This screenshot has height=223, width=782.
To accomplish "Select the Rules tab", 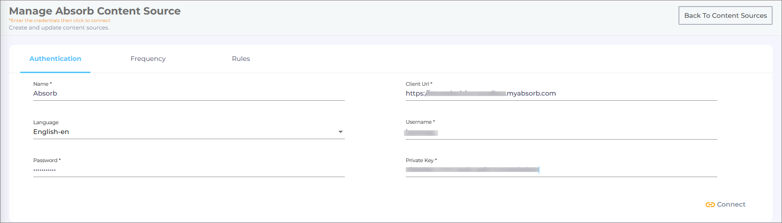I will click(x=241, y=59).
